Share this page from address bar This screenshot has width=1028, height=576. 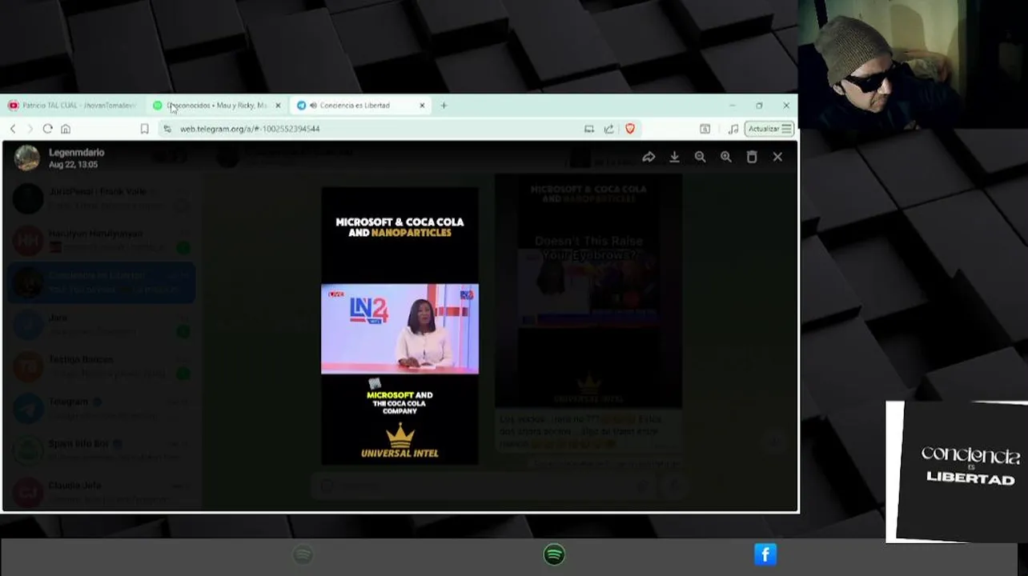pyautogui.click(x=608, y=129)
